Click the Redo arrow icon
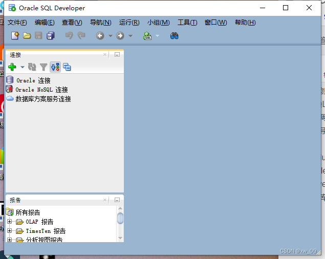 (x=81, y=36)
